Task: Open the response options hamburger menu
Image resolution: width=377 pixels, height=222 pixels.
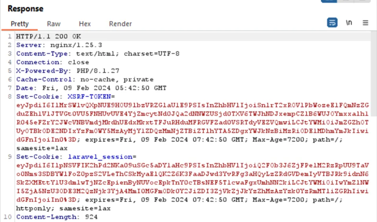Action: coord(366,23)
